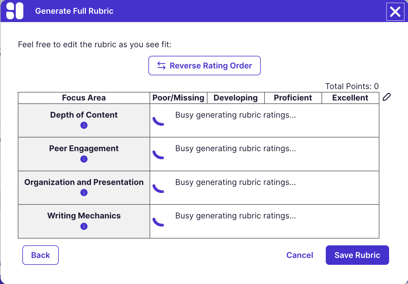Select the Poor/Missing column header

click(178, 98)
